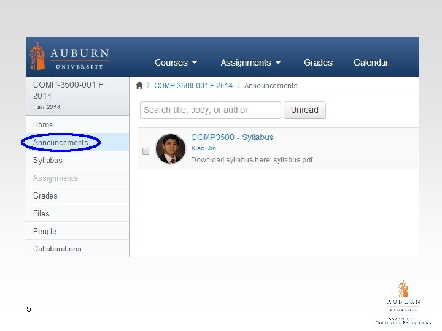
Task: Select Home in the course sidebar
Action: pos(77,124)
